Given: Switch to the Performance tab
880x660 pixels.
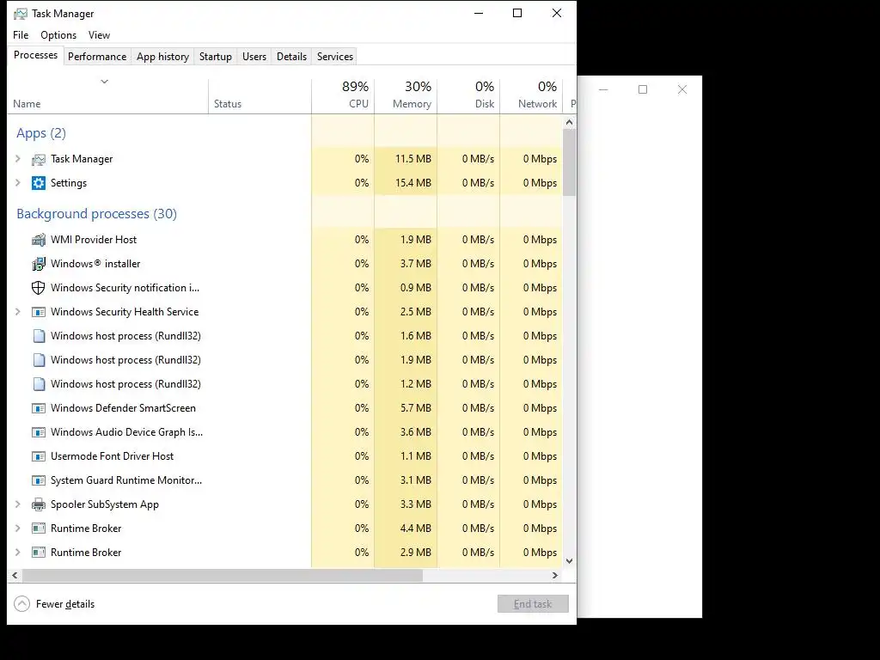Looking at the screenshot, I should coord(97,57).
